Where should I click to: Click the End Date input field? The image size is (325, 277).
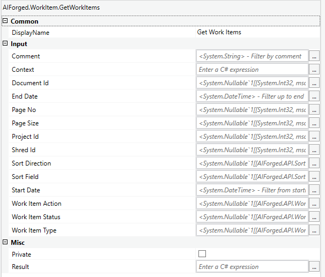click(252, 96)
